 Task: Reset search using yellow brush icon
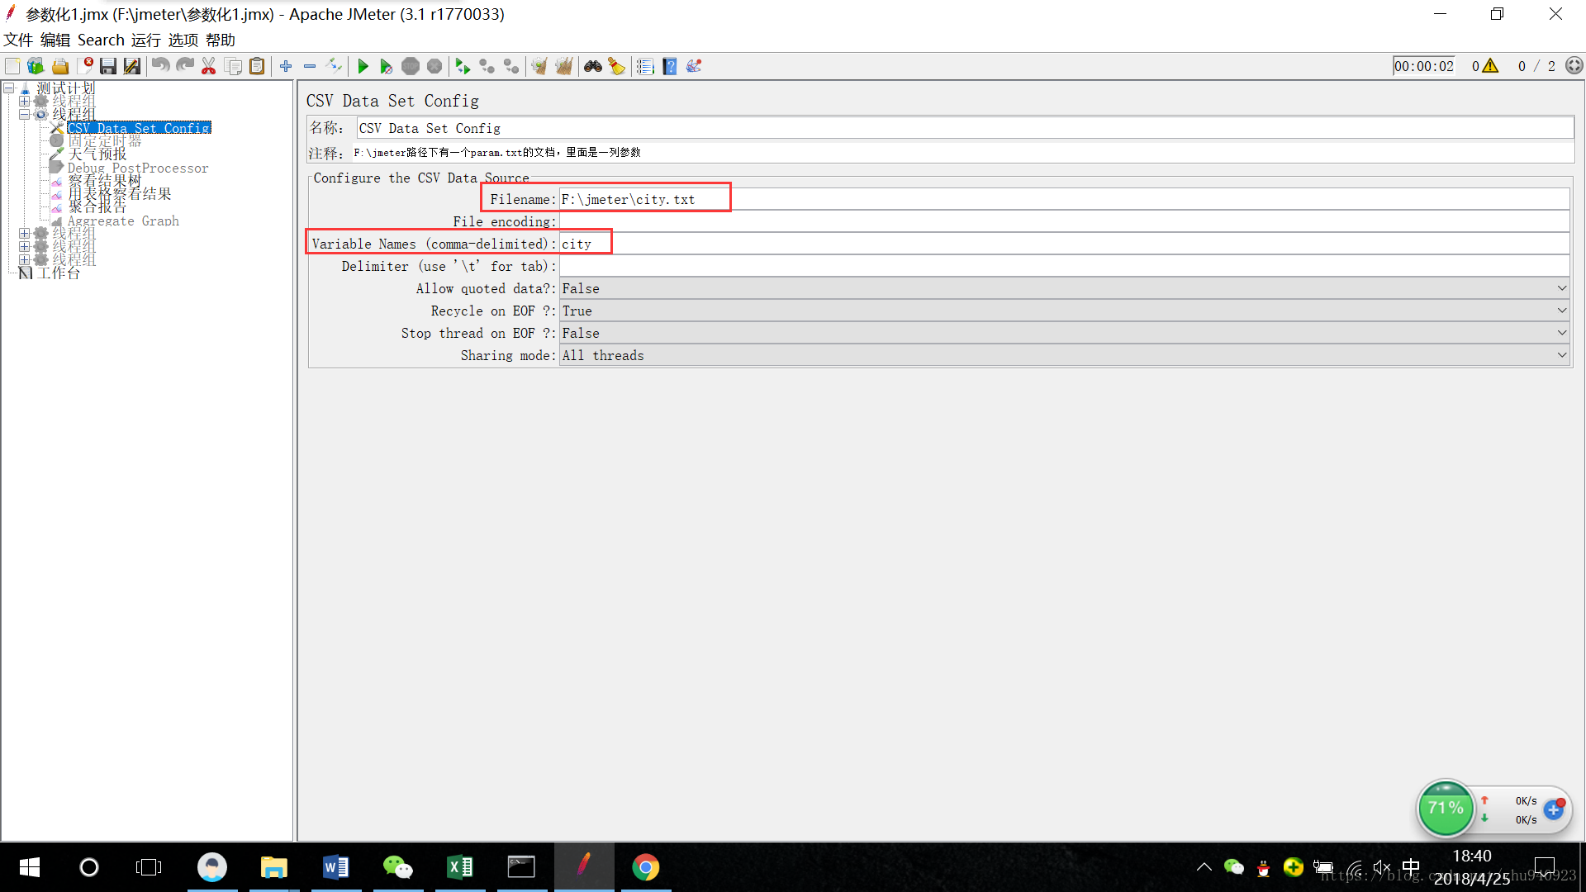pos(616,66)
